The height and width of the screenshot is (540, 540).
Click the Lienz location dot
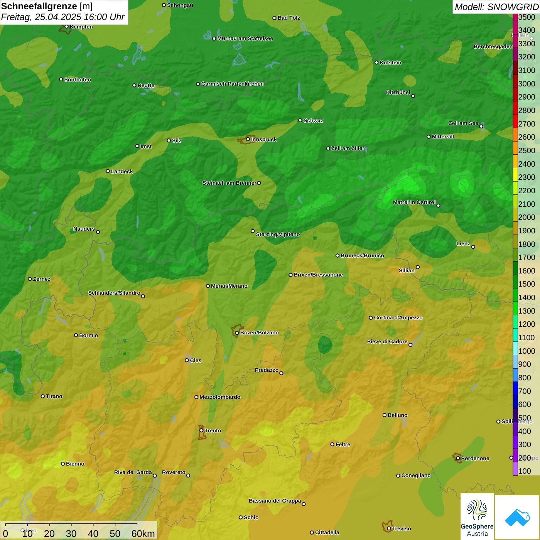pyautogui.click(x=473, y=247)
